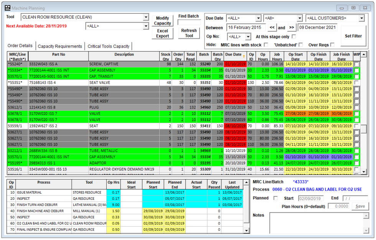Switch to Capacity Requirements tab
376x240 pixels.
(60, 46)
